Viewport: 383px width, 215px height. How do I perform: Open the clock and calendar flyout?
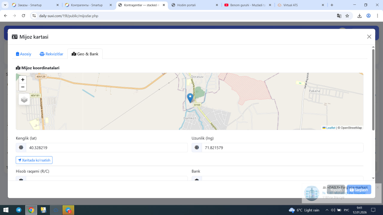tap(359, 210)
